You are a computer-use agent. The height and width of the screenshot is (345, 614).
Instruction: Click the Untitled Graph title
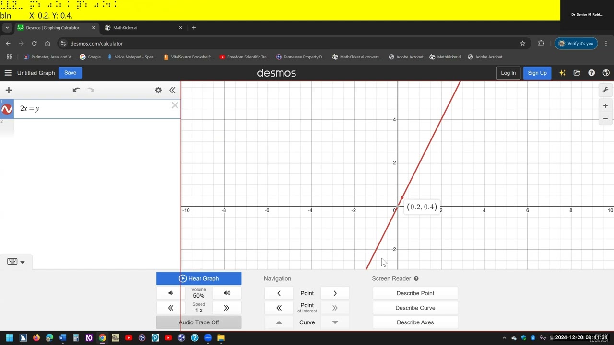[36, 73]
